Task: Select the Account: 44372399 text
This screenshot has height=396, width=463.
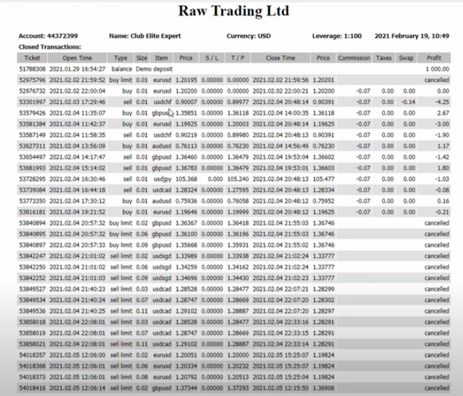Action: (48, 36)
